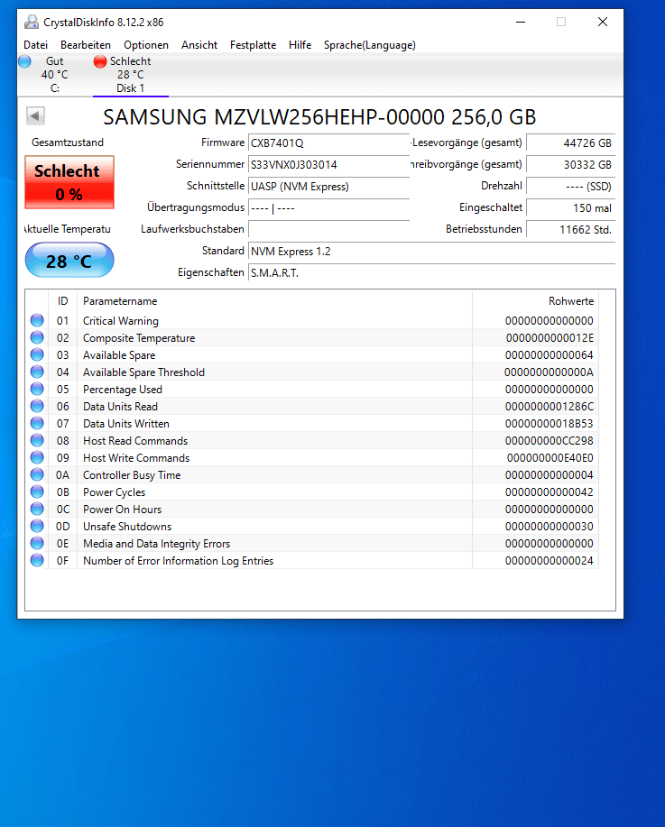The height and width of the screenshot is (827, 665).
Task: Click the CrystalDiskInfo app icon in title bar
Action: (x=32, y=23)
